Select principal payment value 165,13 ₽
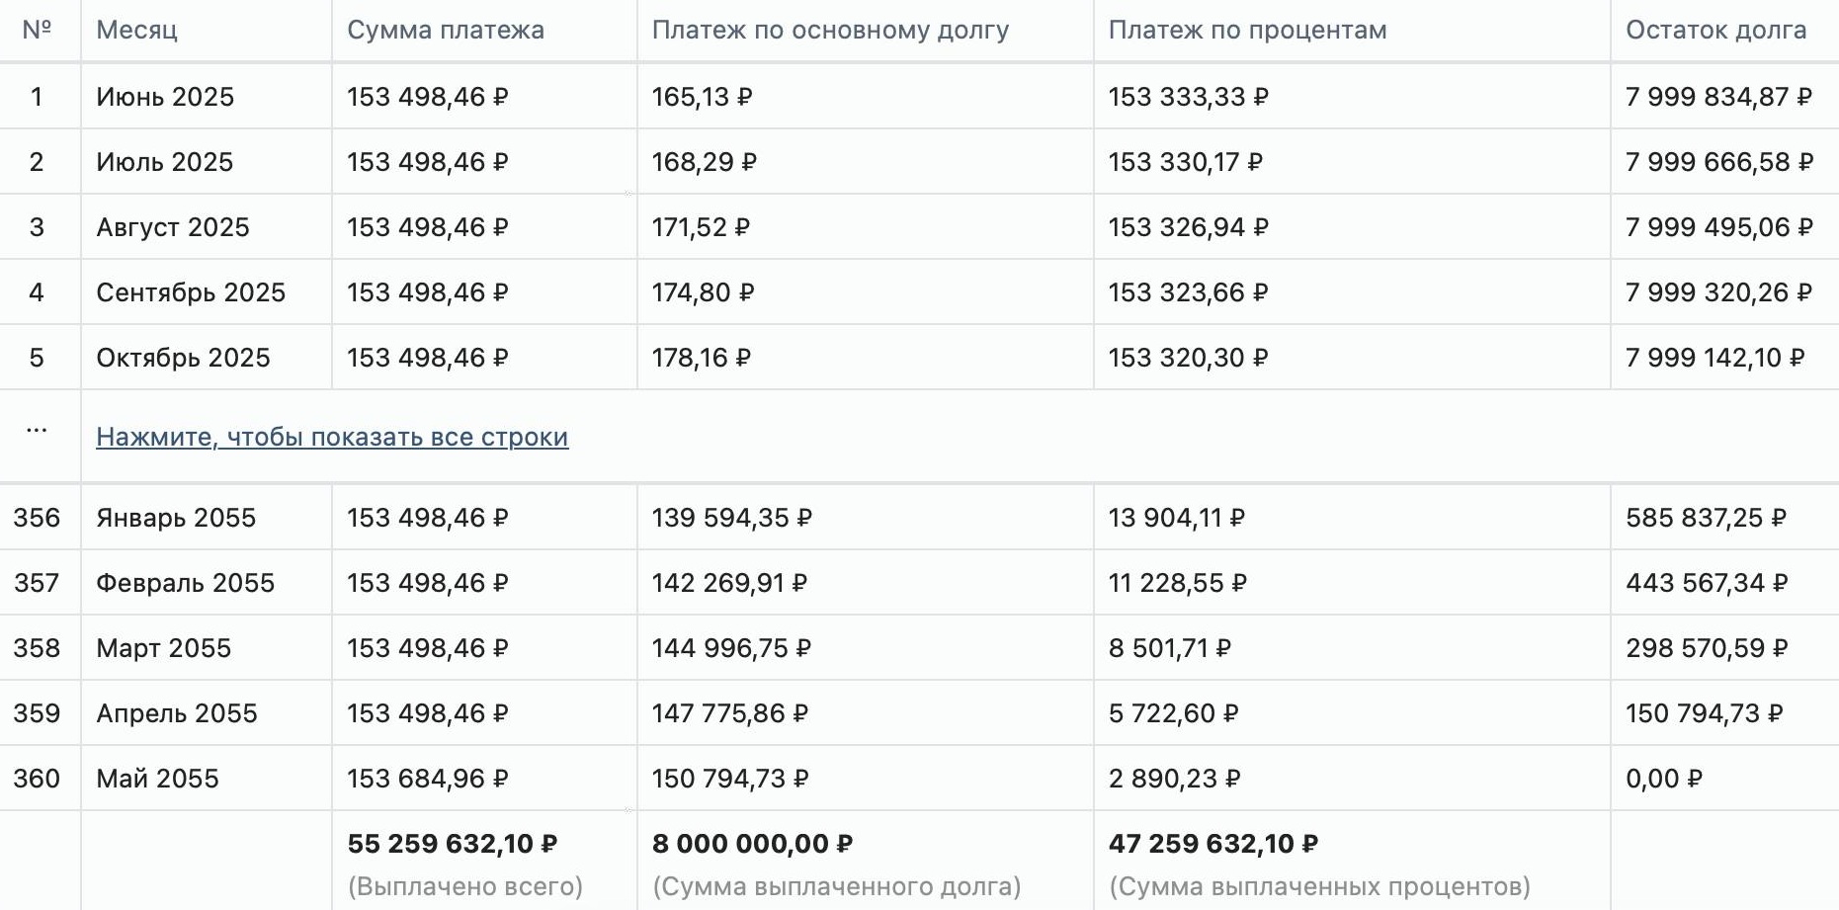 pos(703,97)
